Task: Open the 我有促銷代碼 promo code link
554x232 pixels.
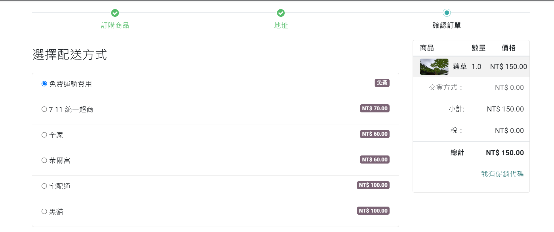Action: [x=502, y=174]
